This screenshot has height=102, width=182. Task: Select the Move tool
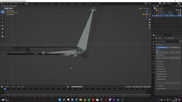click(3, 19)
